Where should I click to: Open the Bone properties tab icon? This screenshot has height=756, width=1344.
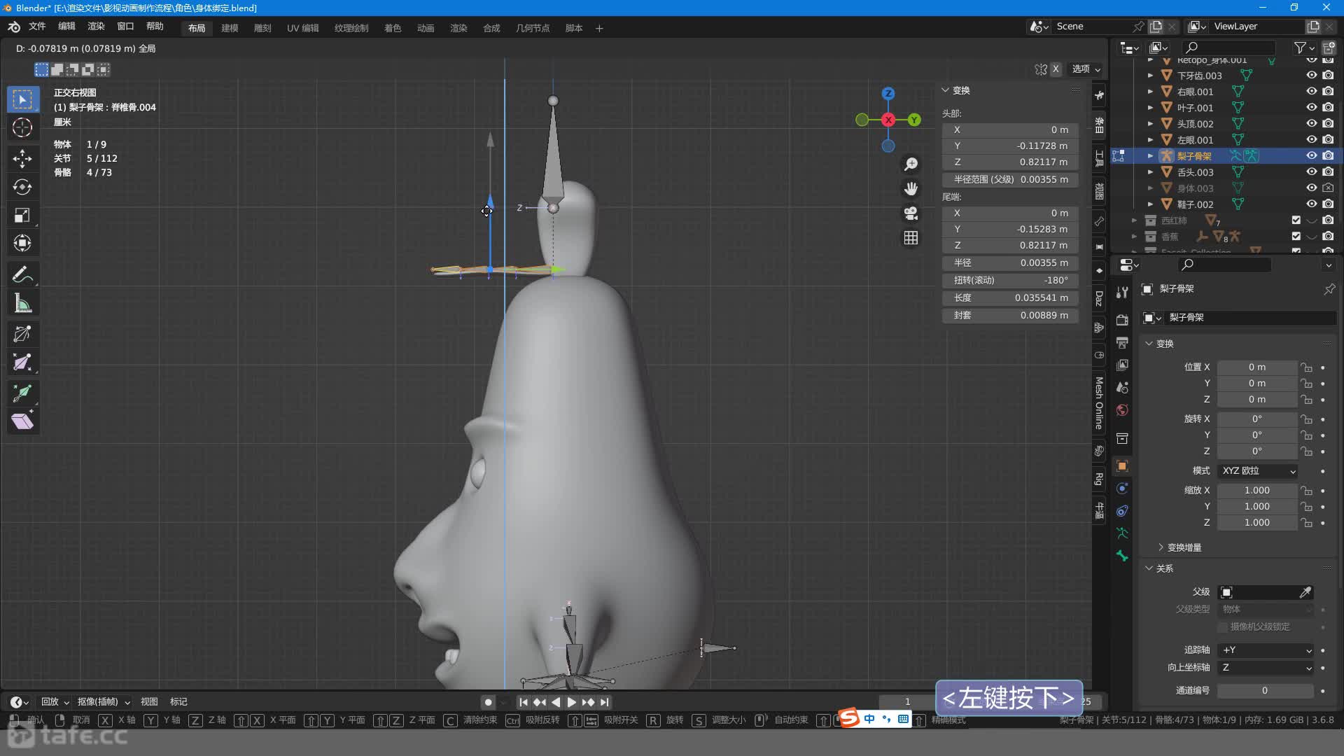click(1122, 556)
